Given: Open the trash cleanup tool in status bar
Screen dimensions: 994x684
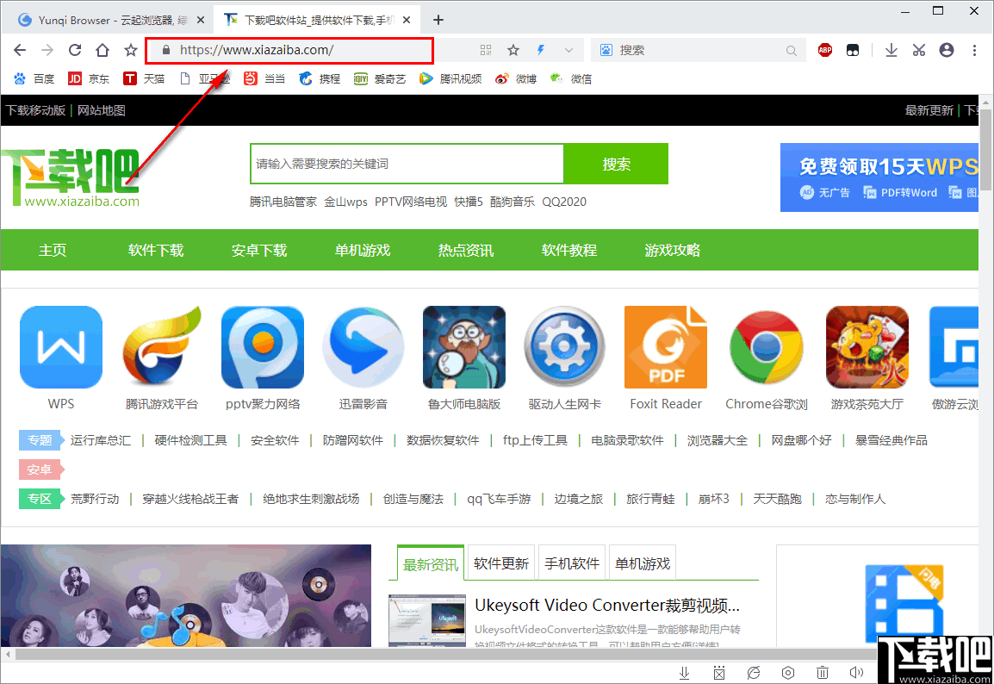Looking at the screenshot, I should tap(823, 673).
